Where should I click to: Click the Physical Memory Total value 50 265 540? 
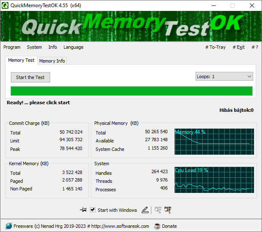[x=156, y=132]
